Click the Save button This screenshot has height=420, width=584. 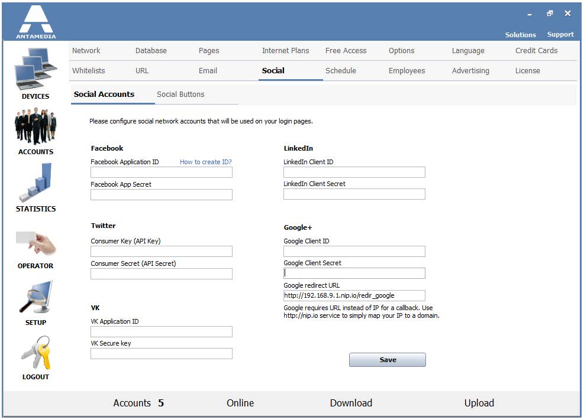pos(388,360)
